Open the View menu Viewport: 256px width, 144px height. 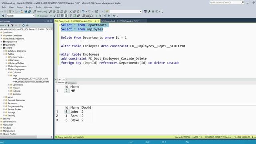11,7
